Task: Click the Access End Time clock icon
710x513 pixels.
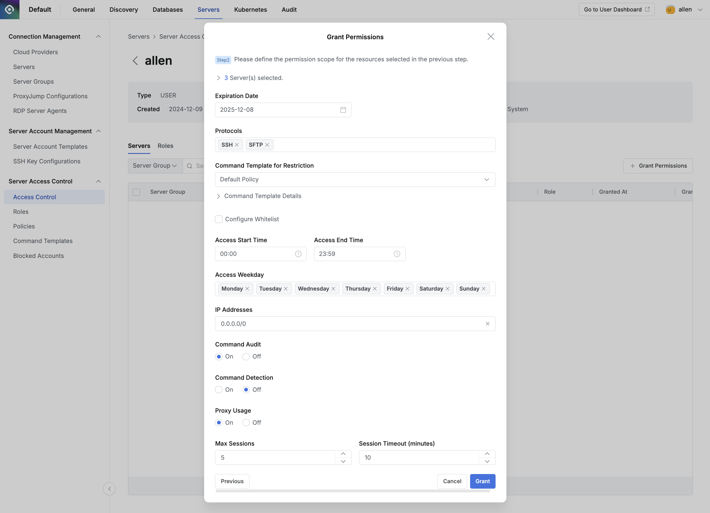Action: pos(397,254)
